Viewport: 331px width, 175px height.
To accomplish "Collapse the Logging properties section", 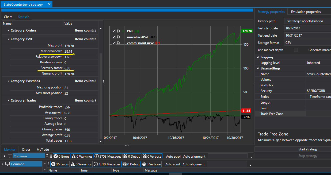I will pos(258,57).
